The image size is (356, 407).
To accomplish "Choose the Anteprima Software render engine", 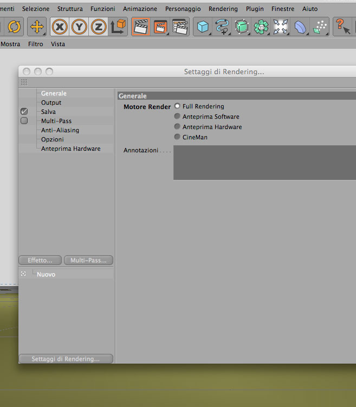I will pos(177,117).
